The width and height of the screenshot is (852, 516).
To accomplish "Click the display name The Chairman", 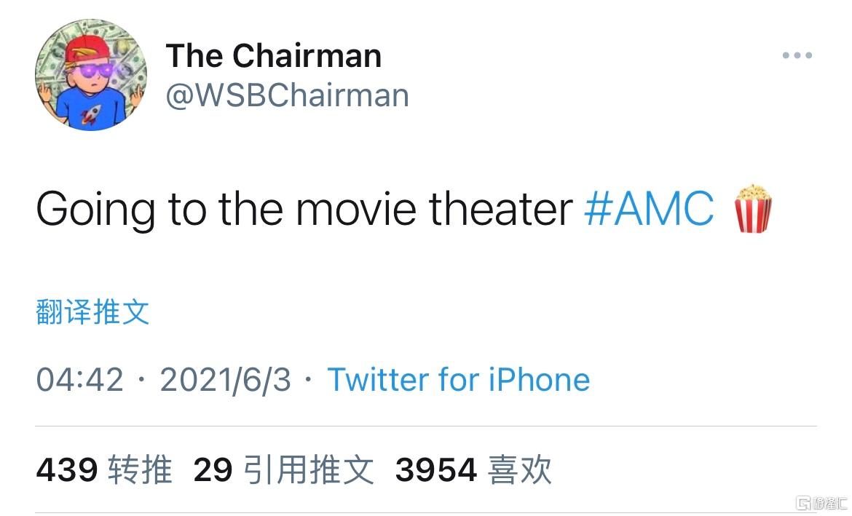I will tap(274, 55).
